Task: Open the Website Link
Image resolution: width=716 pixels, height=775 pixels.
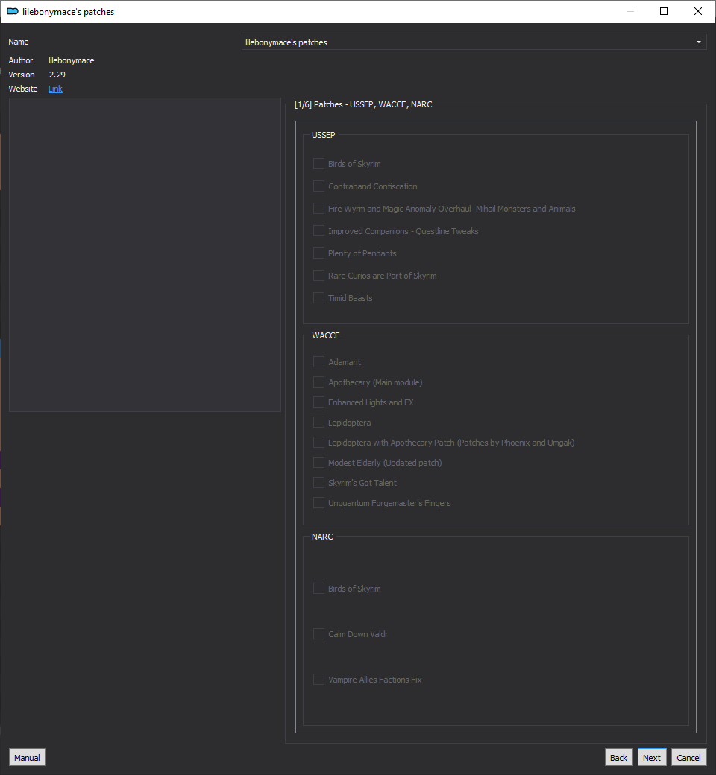Action: (55, 89)
